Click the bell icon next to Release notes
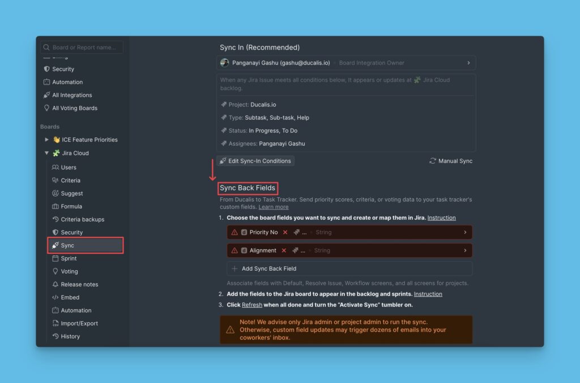 (x=56, y=284)
